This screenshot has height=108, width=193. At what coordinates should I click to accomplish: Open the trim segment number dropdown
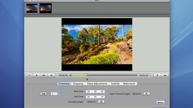(x=55, y=94)
